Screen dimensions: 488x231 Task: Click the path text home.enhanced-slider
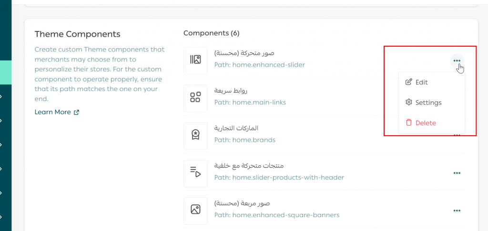[x=259, y=65]
